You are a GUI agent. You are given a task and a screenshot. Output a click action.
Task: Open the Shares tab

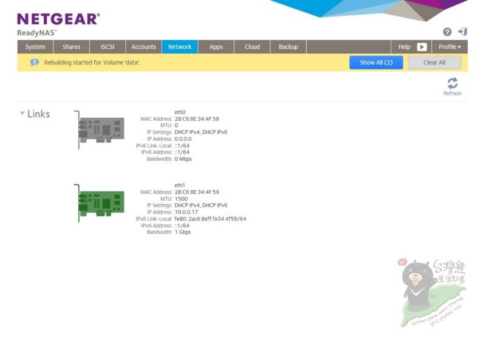pyautogui.click(x=71, y=47)
